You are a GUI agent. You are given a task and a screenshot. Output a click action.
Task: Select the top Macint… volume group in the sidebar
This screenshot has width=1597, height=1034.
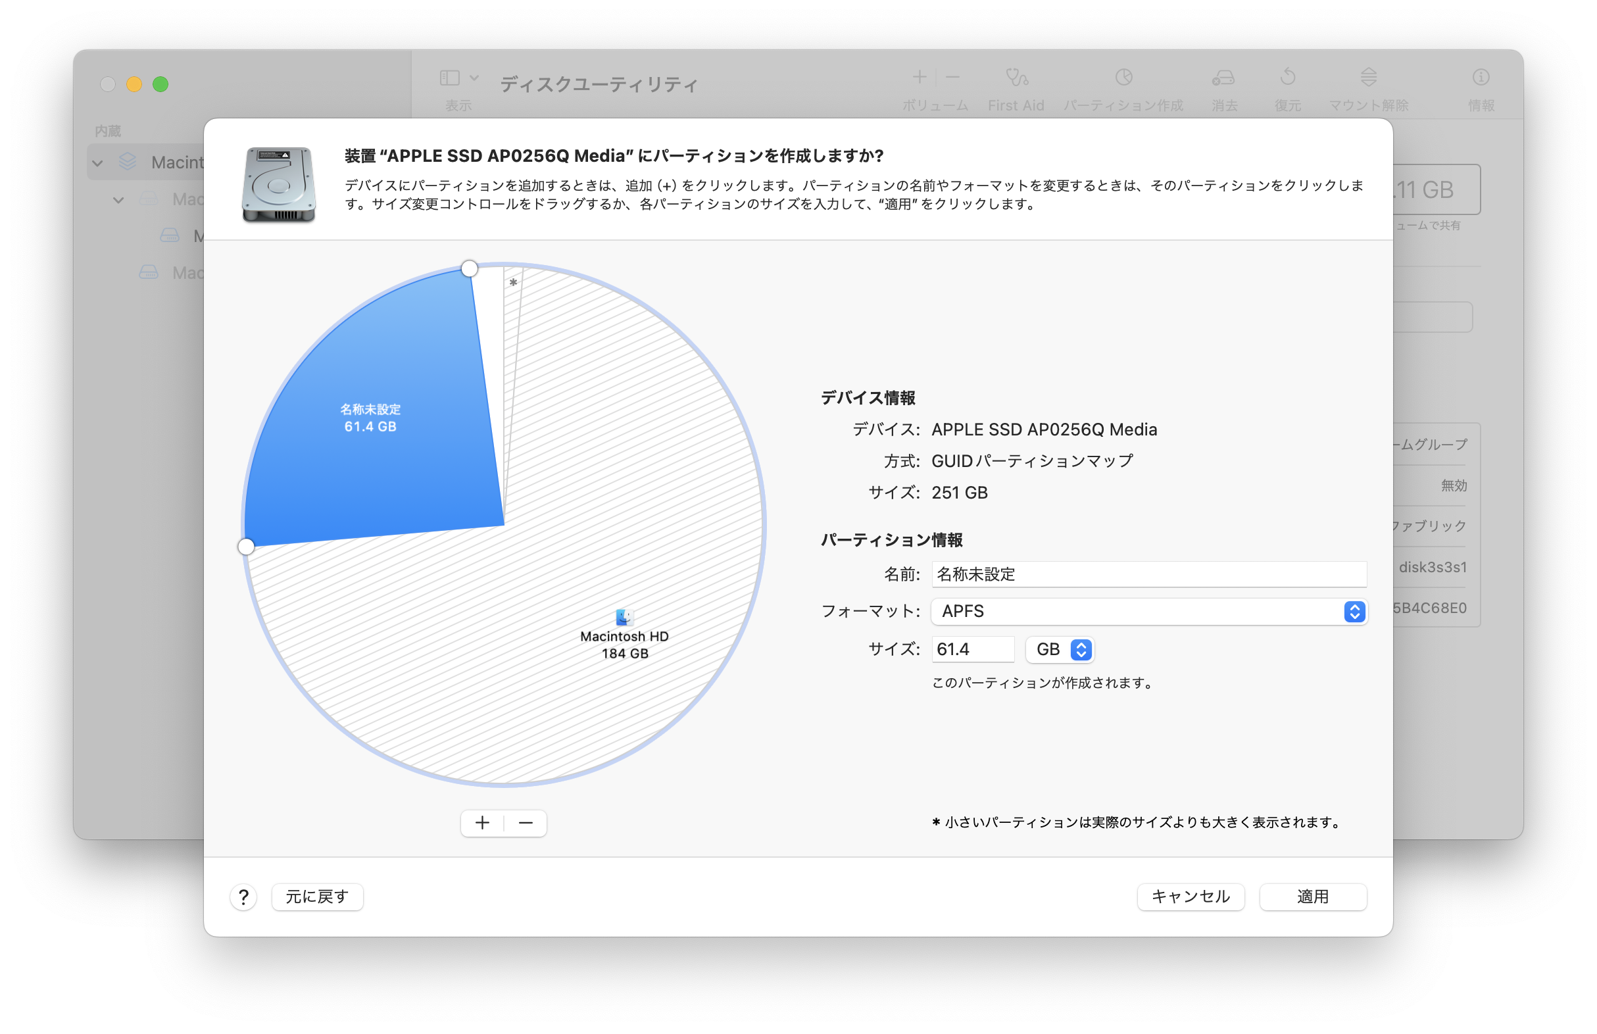145,162
